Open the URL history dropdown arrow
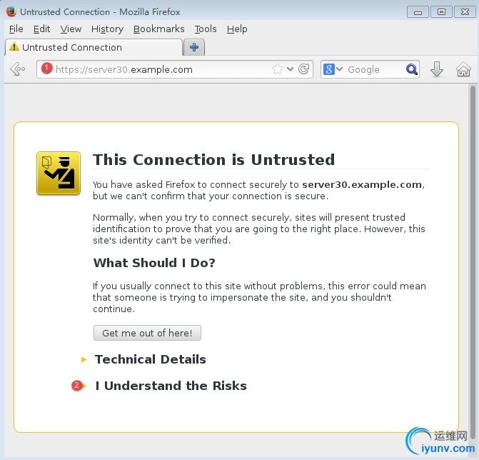The height and width of the screenshot is (460, 479). [x=290, y=69]
